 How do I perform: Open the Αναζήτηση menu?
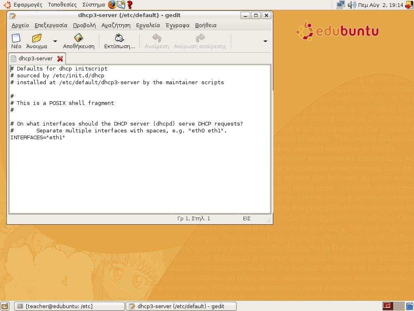[116, 26]
